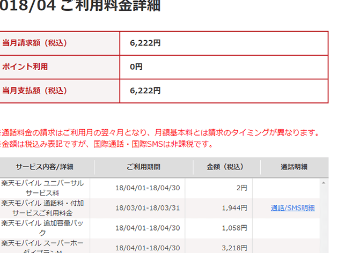Select the ポイント利用 label cell
The image size is (338, 253).
[25, 67]
